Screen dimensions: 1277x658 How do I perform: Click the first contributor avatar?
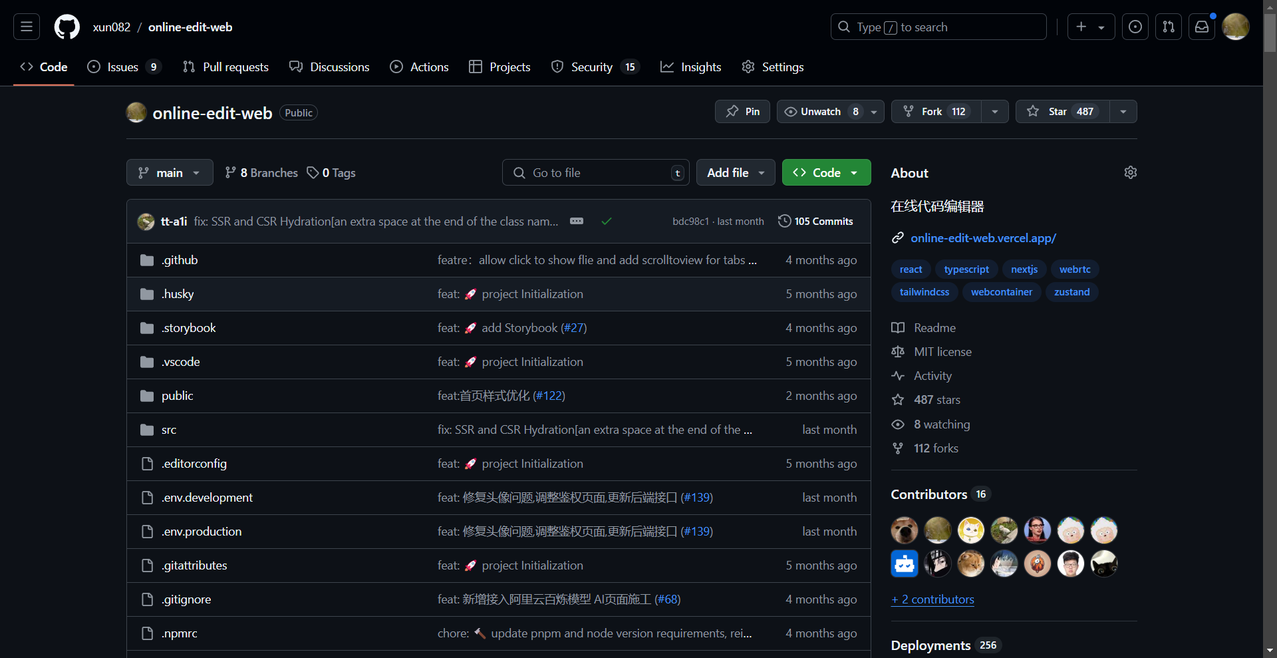click(x=905, y=530)
